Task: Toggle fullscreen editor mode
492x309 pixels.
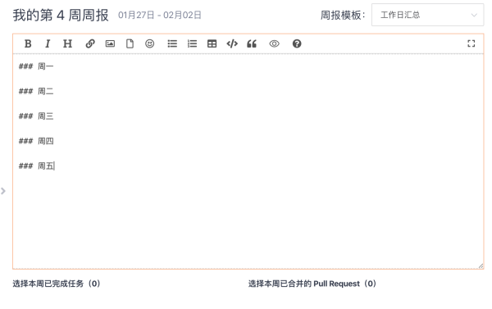Action: pos(471,43)
